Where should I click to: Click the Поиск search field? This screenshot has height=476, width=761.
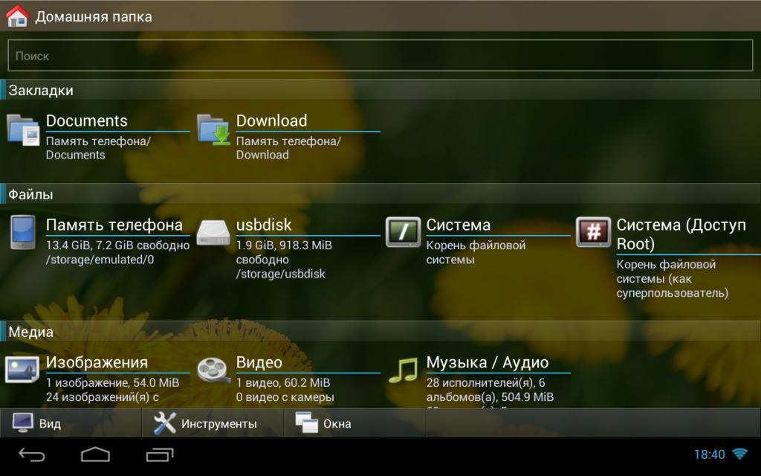tap(380, 56)
